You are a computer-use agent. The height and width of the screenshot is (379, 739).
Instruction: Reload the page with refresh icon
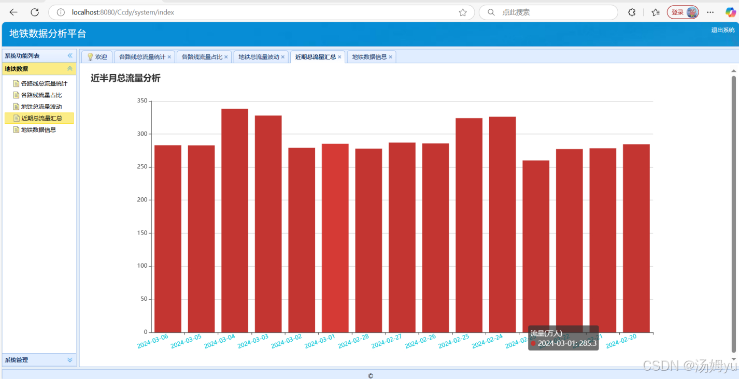pyautogui.click(x=35, y=12)
